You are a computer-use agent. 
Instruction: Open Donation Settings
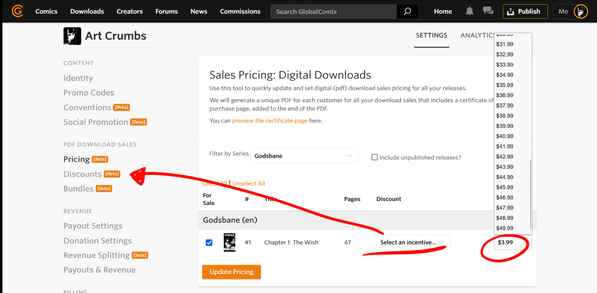pyautogui.click(x=97, y=241)
